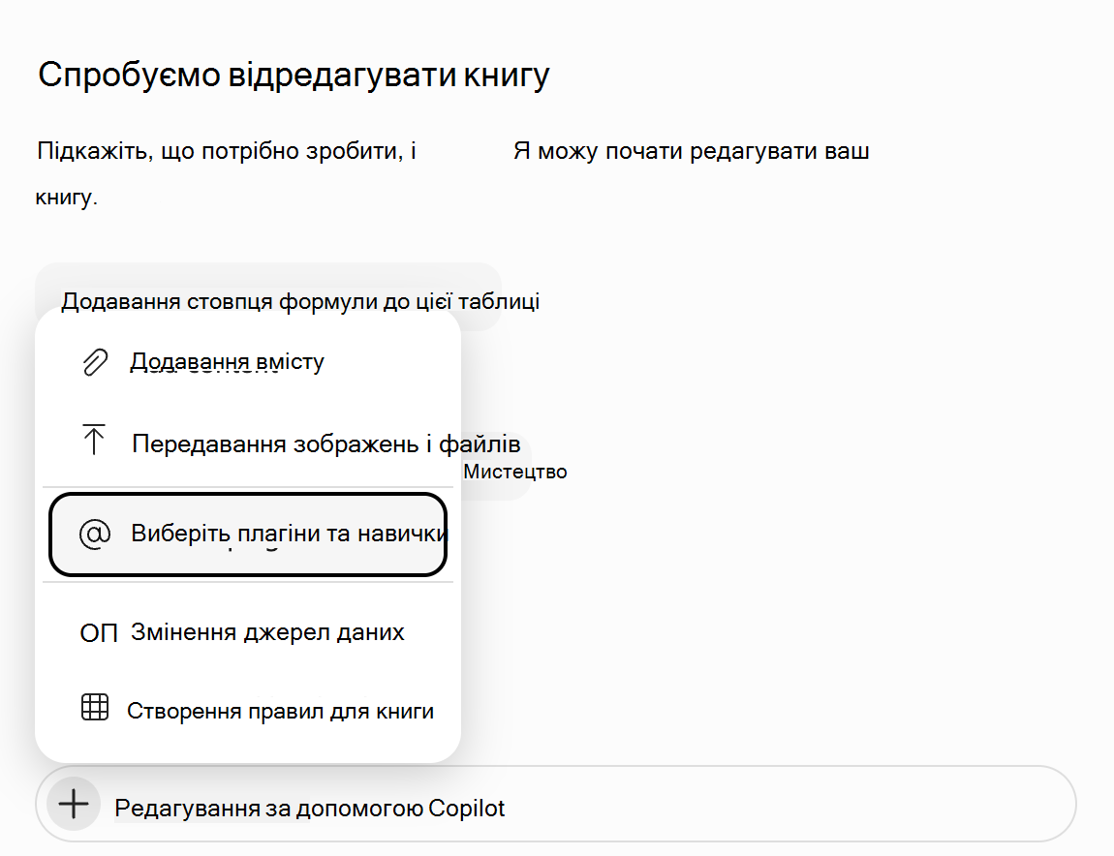The width and height of the screenshot is (1114, 856).
Task: Click text 'Підкажіть, що потрібно зробити, і'
Action: click(x=227, y=151)
